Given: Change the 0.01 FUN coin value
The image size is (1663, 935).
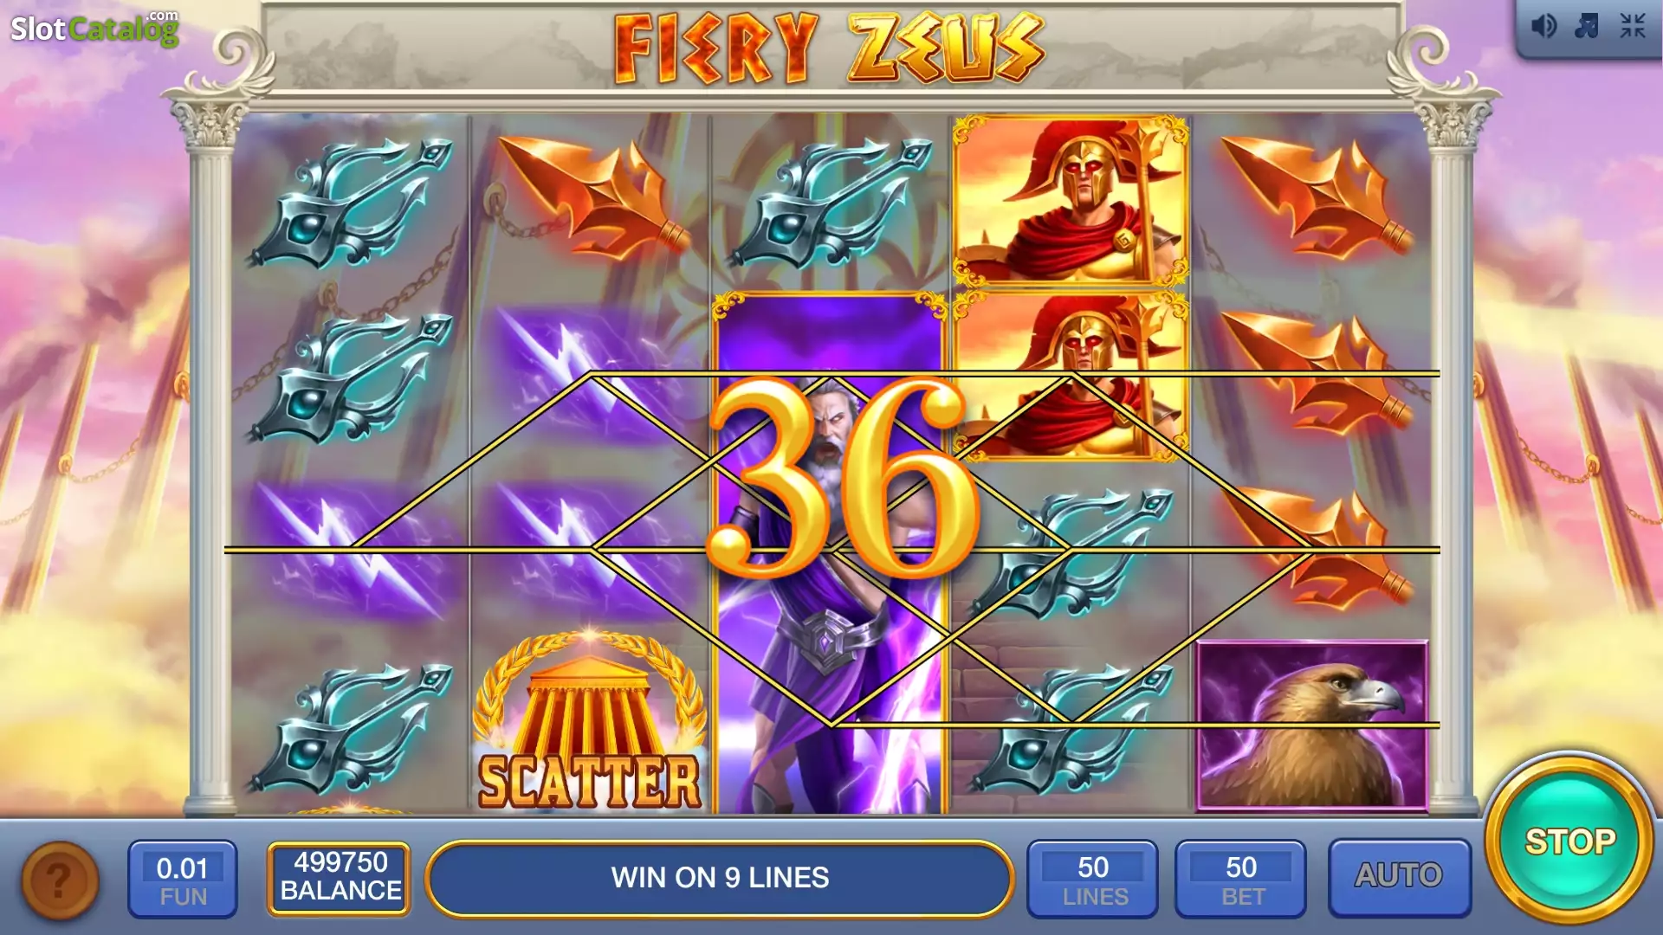Looking at the screenshot, I should click(183, 879).
